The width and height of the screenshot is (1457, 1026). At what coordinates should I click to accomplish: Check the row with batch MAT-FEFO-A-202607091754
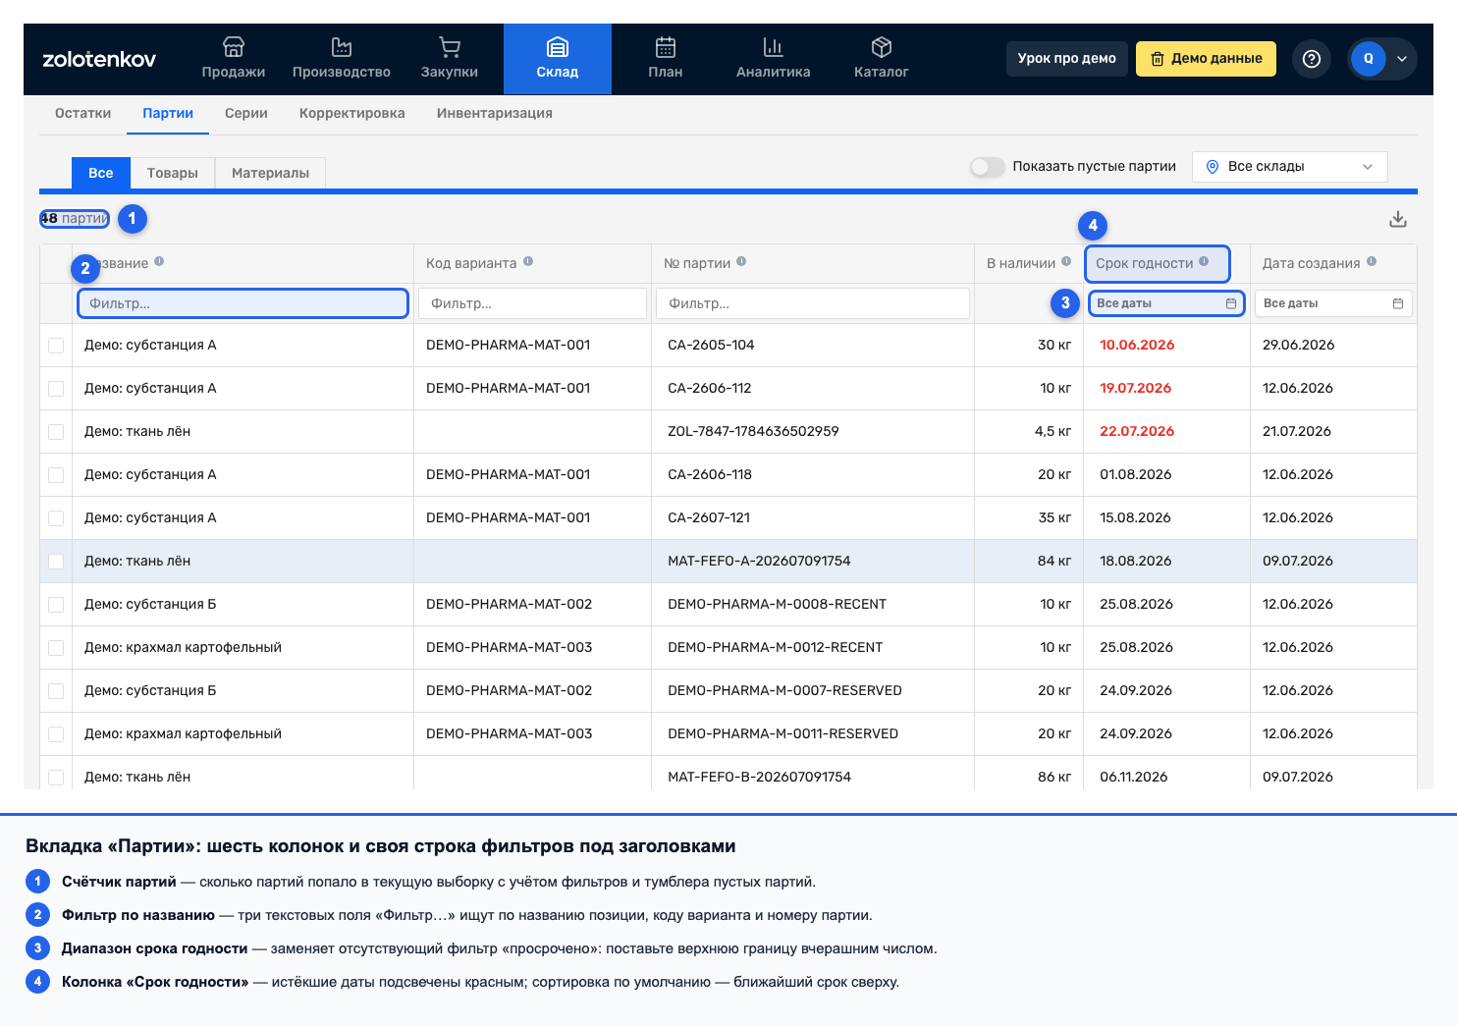tap(56, 562)
